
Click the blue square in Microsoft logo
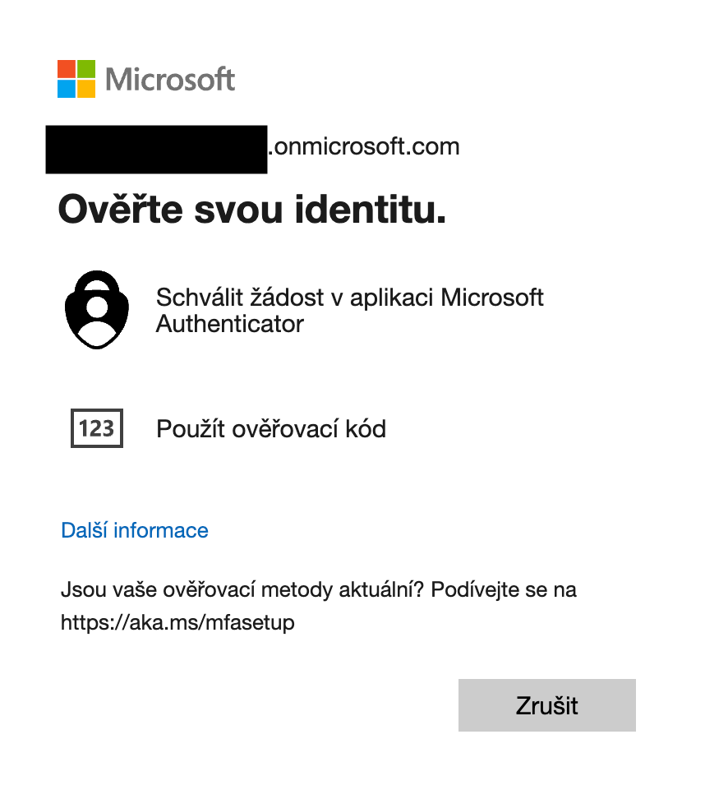pos(67,89)
